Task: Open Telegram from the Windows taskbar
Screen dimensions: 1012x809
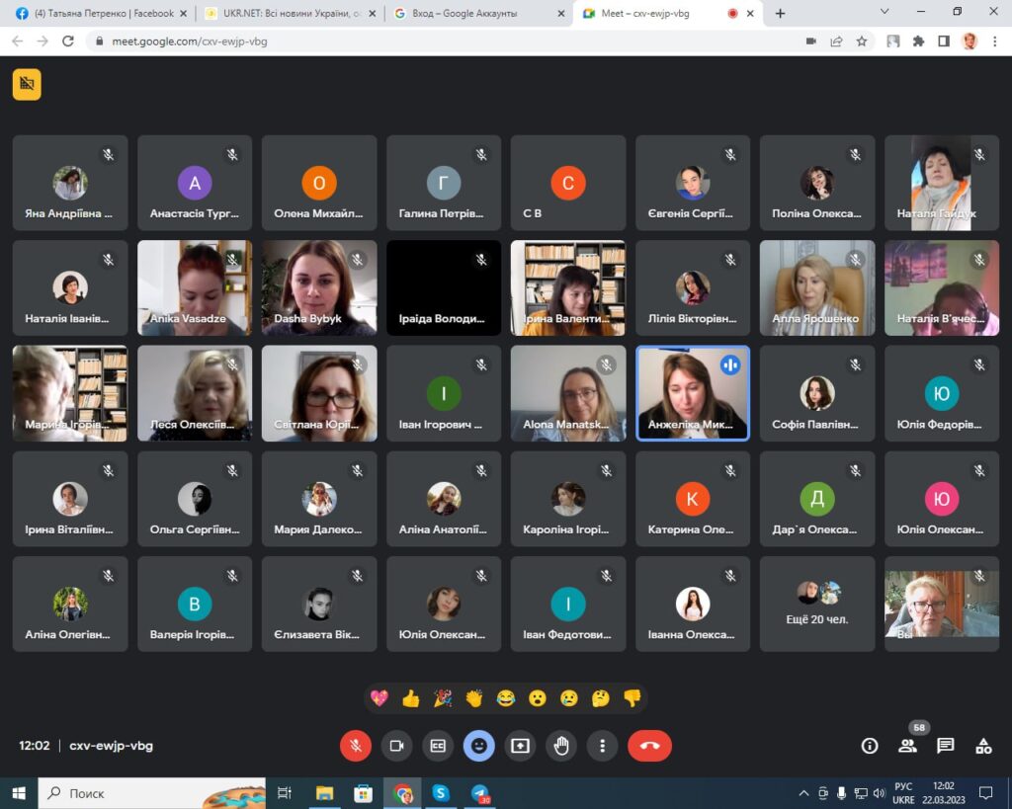Action: (x=480, y=793)
